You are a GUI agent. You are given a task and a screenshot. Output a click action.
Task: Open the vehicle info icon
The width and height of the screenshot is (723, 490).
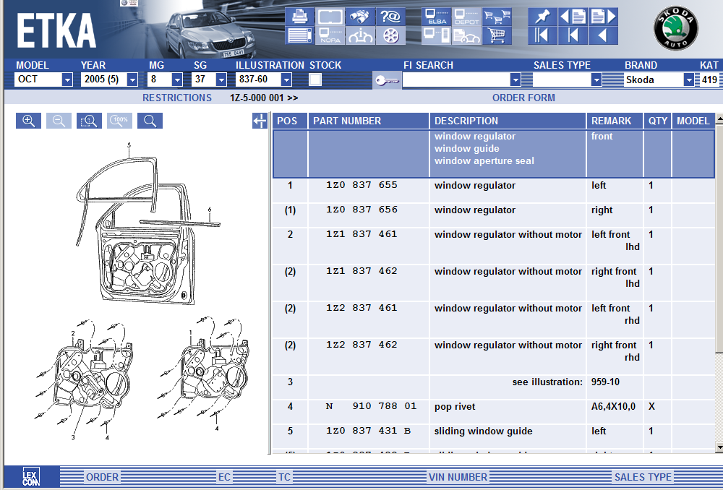(361, 35)
